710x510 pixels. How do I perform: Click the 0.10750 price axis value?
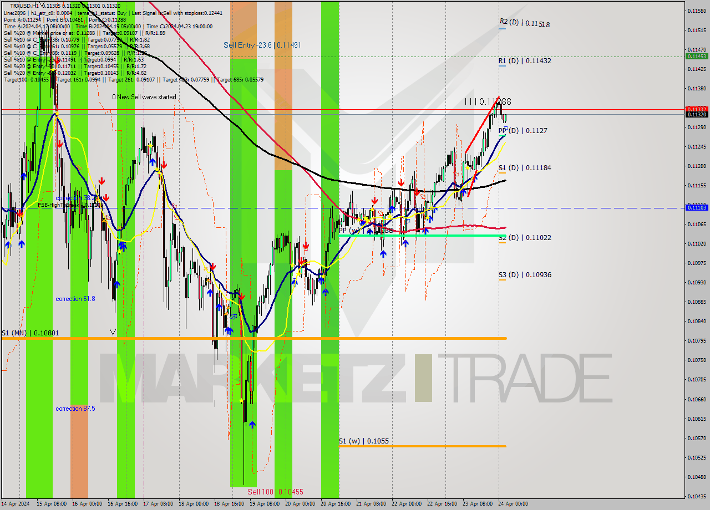pyautogui.click(x=697, y=360)
